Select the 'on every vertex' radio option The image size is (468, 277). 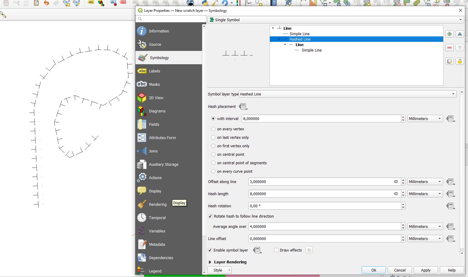[213, 129]
